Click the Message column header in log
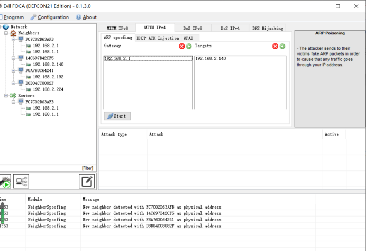The height and width of the screenshot is (252, 366). point(197,199)
